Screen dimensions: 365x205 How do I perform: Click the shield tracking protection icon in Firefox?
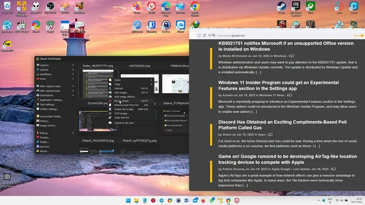click(x=199, y=35)
